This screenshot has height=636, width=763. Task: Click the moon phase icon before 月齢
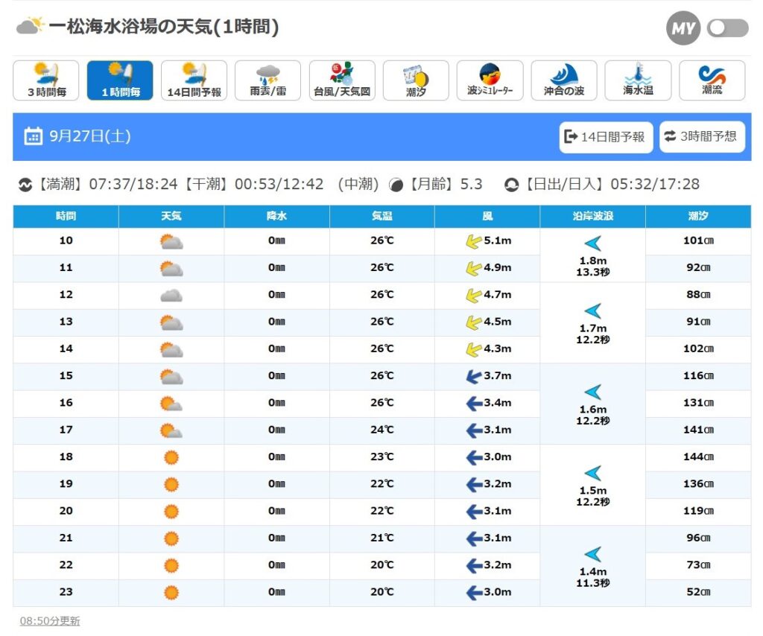click(x=396, y=185)
